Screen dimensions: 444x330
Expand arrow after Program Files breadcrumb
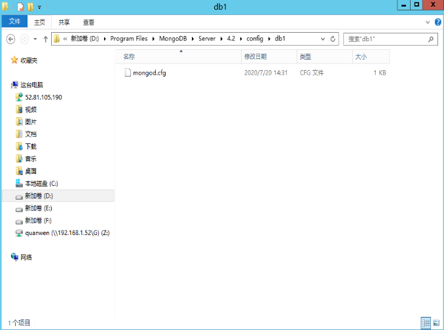tap(153, 39)
